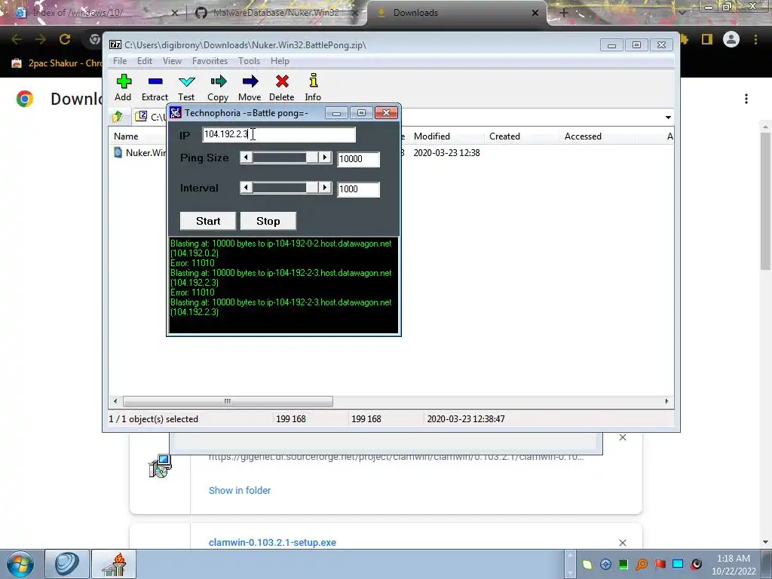The image size is (772, 579).
Task: Click the Ping Size value field
Action: click(358, 159)
